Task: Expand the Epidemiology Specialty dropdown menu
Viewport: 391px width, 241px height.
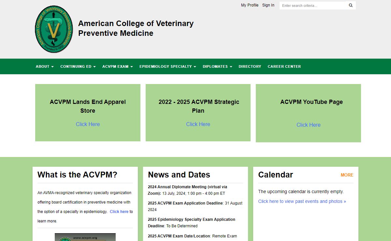Action: [168, 66]
